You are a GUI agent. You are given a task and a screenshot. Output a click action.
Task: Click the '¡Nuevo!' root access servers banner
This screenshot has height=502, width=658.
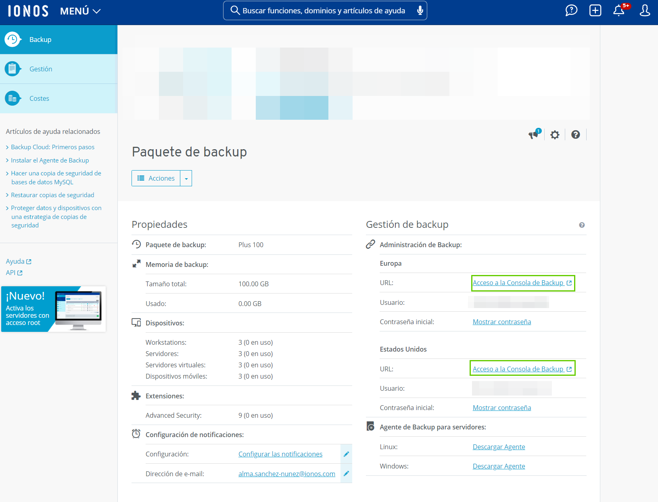54,309
